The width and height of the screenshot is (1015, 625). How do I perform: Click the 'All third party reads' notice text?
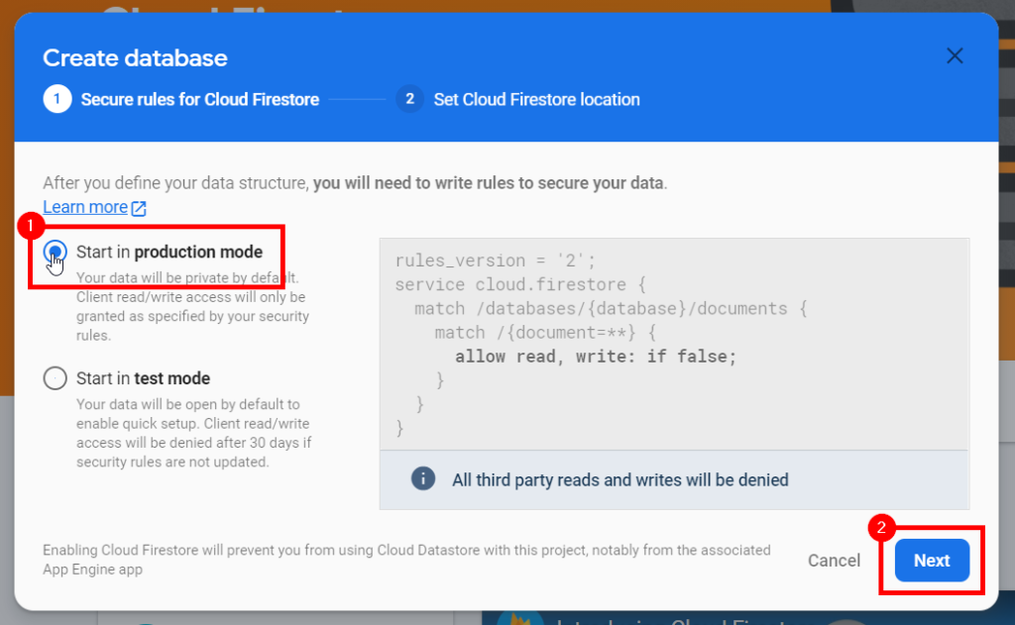point(620,479)
